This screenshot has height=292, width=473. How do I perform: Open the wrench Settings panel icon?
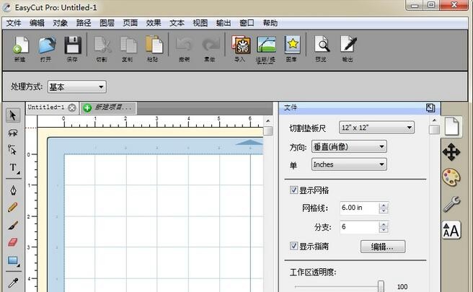451,204
